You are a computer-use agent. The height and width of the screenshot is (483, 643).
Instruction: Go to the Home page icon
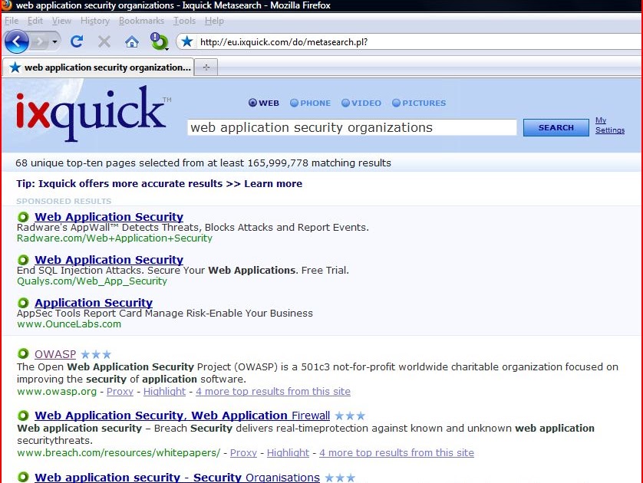click(x=132, y=41)
